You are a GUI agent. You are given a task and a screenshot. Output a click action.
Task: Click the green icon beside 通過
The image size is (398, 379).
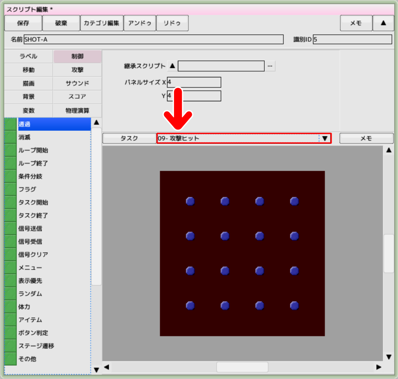click(x=10, y=124)
